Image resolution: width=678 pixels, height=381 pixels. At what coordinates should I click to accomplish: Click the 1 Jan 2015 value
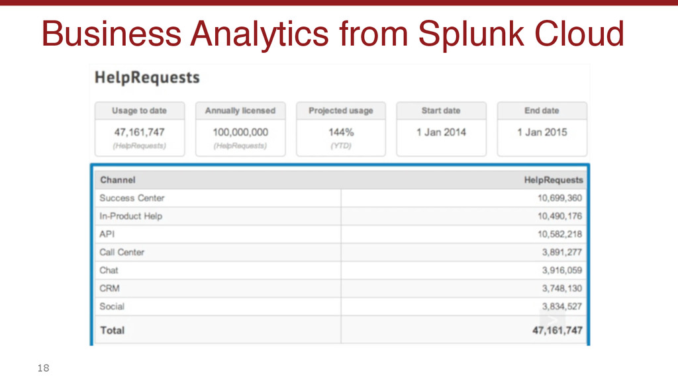pyautogui.click(x=542, y=132)
